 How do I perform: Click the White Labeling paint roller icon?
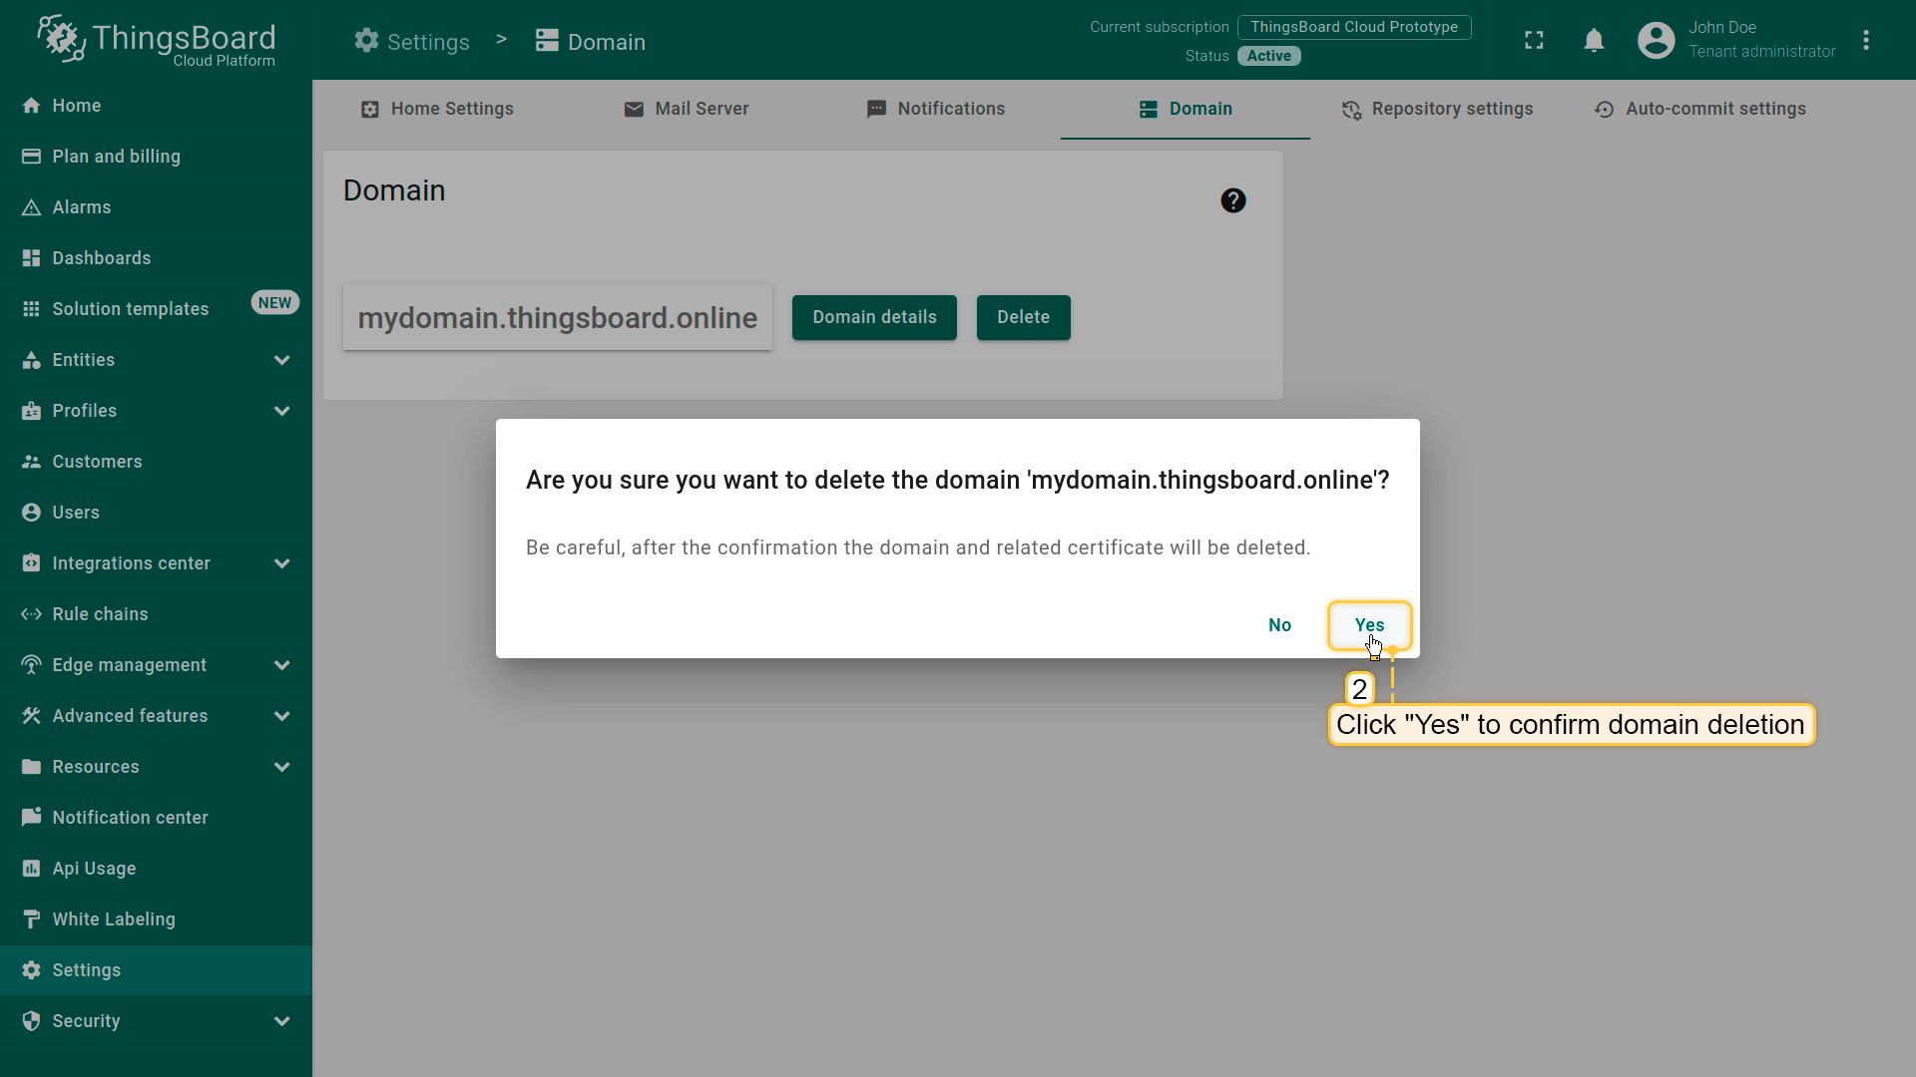click(31, 919)
